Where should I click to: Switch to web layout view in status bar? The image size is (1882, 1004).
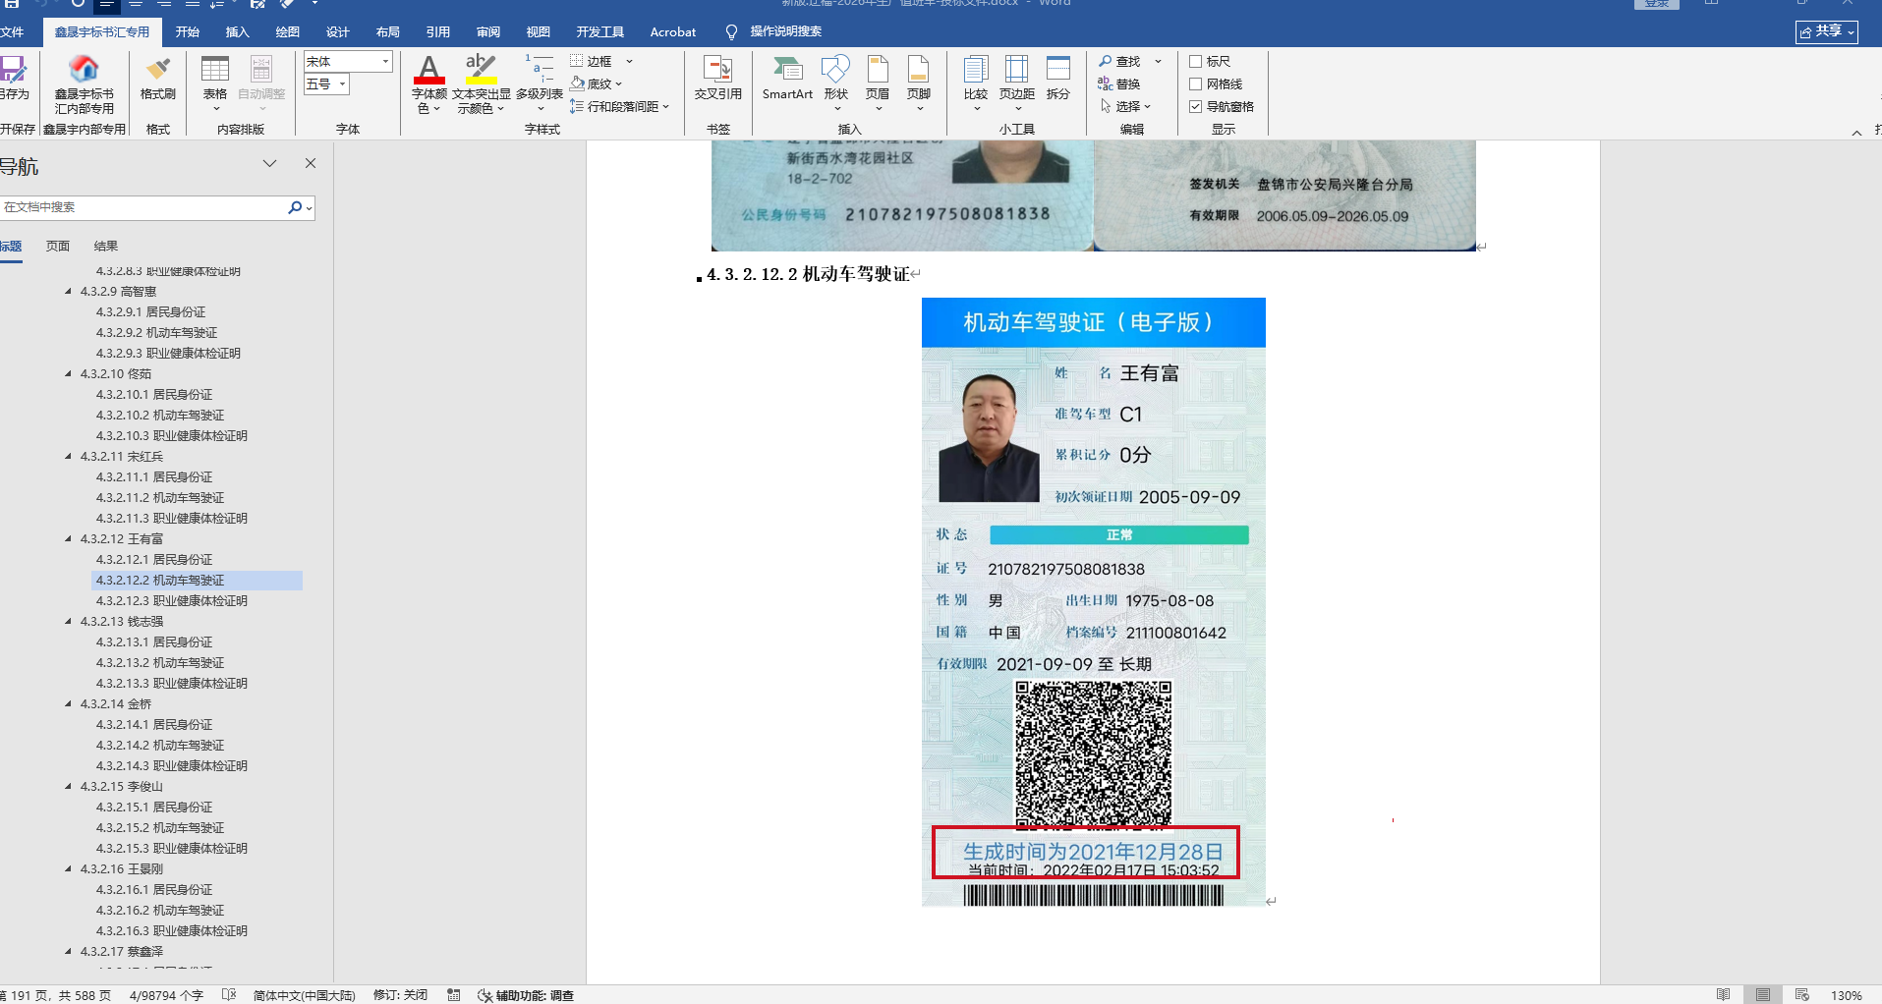tap(1801, 995)
